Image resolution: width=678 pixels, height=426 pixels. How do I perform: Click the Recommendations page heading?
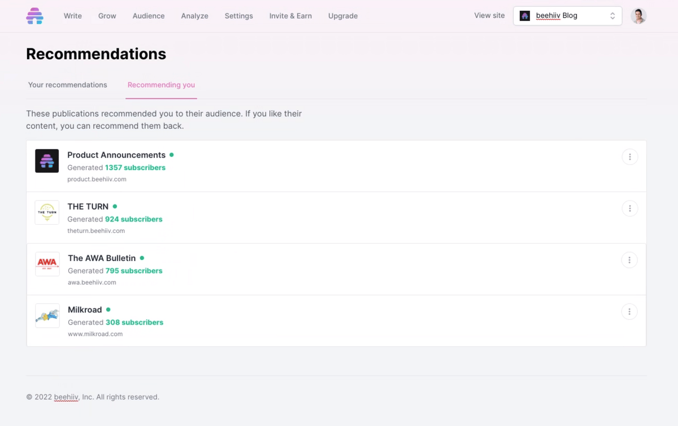pyautogui.click(x=96, y=54)
